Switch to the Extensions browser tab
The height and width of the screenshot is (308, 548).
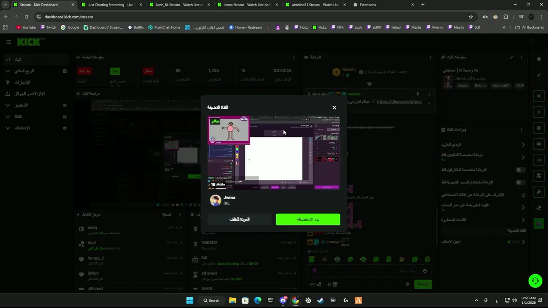(x=384, y=5)
